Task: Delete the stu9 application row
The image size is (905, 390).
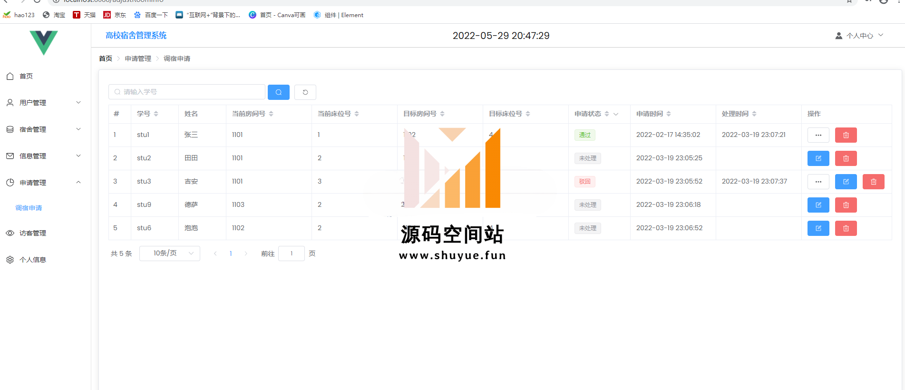Action: (846, 205)
